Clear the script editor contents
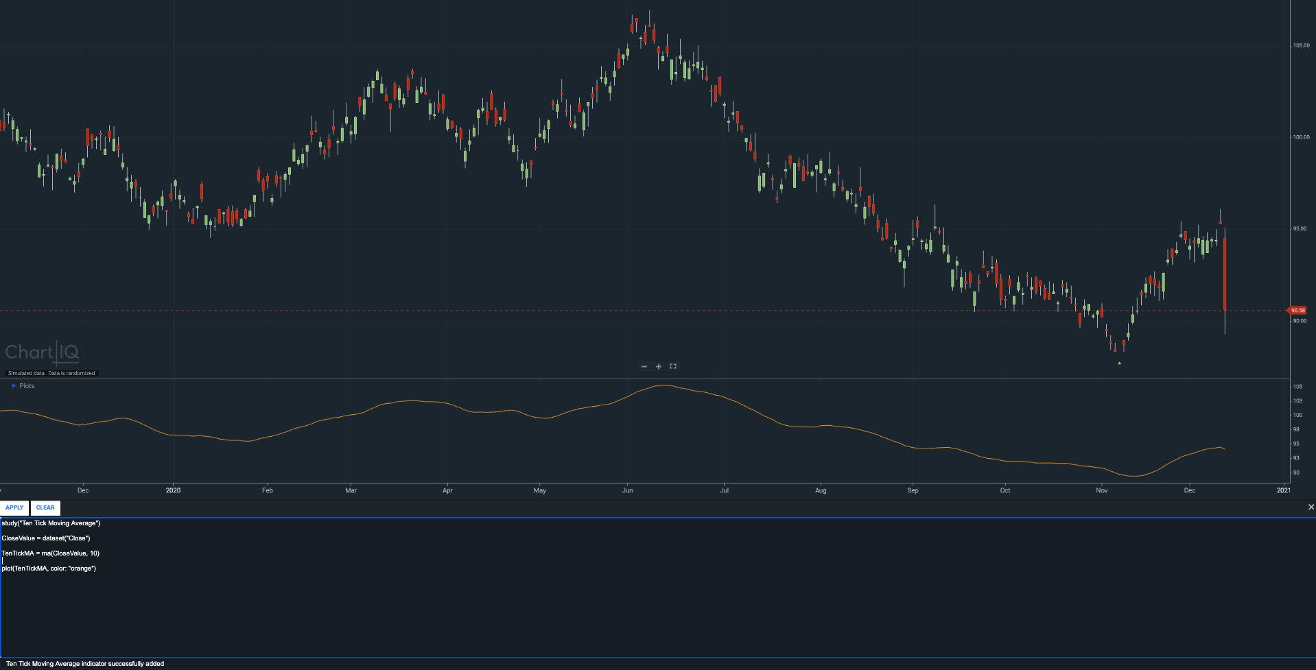The width and height of the screenshot is (1316, 670). coord(45,507)
